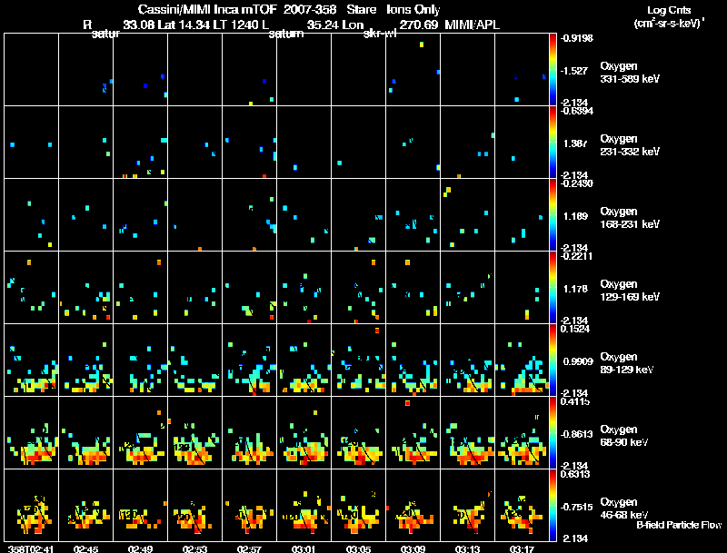Open the Oxygen 129-169 keV panel at 03:09
Image resolution: width=727 pixels, height=553 pixels.
pos(413,288)
